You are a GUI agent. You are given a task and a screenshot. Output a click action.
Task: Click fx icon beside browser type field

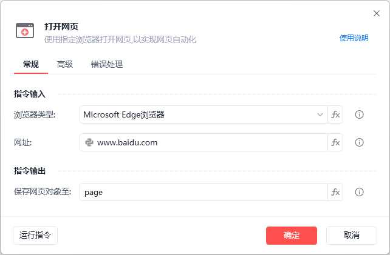pos(335,114)
